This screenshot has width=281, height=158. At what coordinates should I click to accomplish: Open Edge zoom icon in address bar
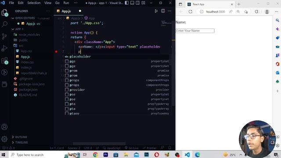pos(238,12)
